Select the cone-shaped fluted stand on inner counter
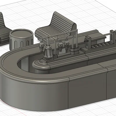The width and height of the screenshot is (116, 116). coord(48,52)
